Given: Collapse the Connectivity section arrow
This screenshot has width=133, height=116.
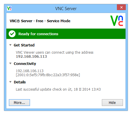Looking at the screenshot, I should coord(10,63).
